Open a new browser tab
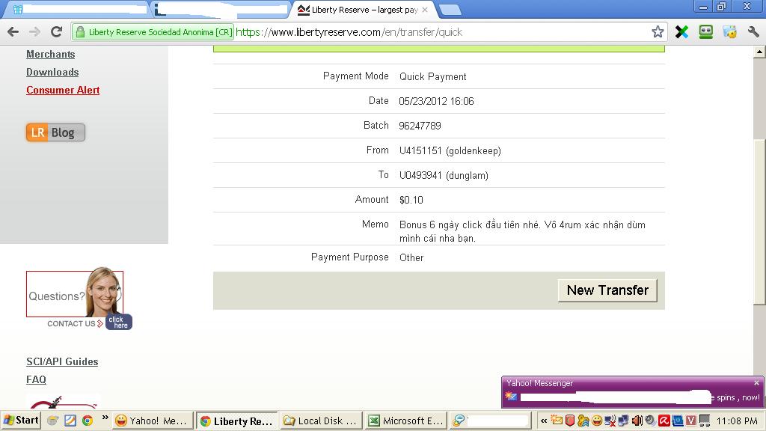The height and width of the screenshot is (431, 766). click(450, 10)
